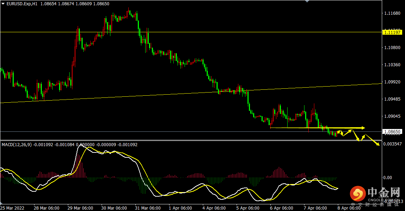Image resolution: width=405 pixels, height=211 pixels.
Task: Click the 1 Apr 06:00 time label
Action: coord(180,208)
